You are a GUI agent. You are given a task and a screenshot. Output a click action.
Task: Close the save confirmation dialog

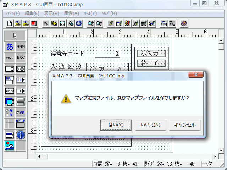(x=196, y=75)
